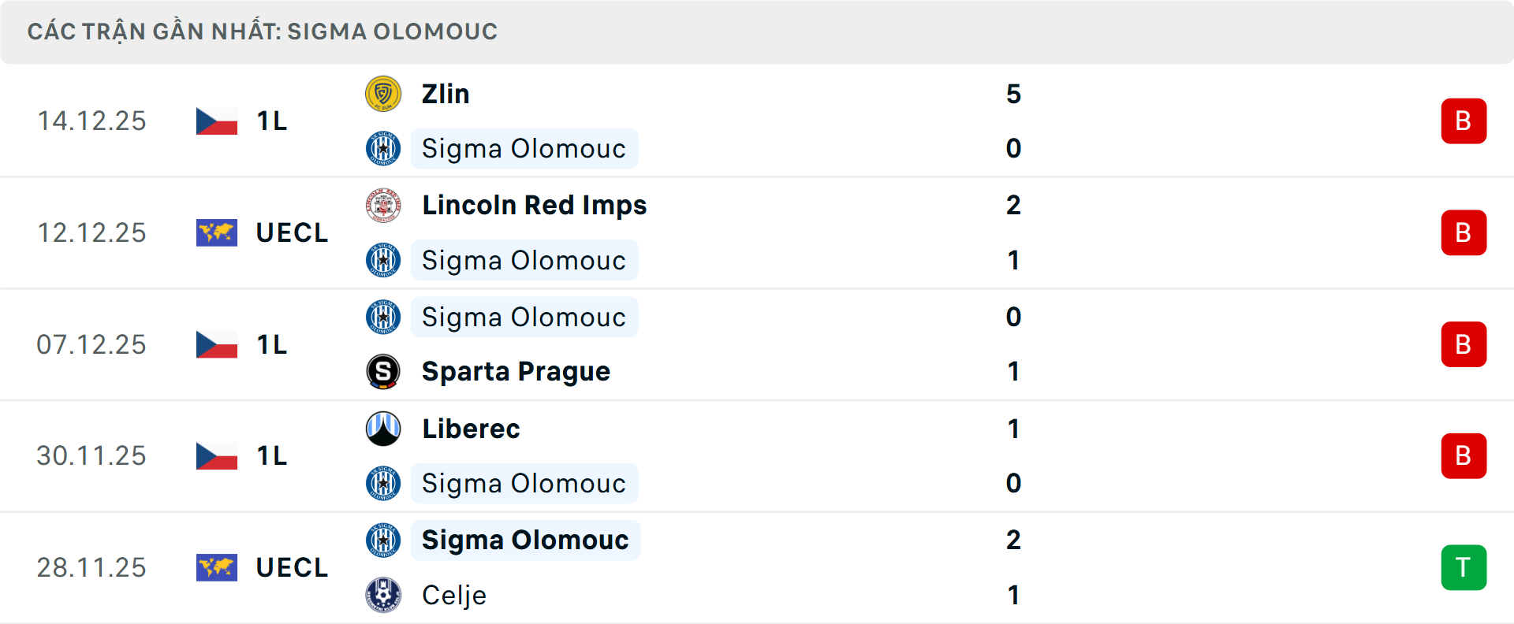Click the Zlin club crest
1514x624 pixels.
(383, 93)
